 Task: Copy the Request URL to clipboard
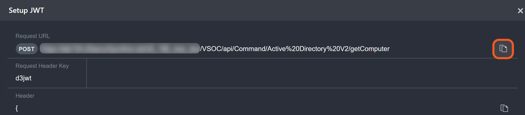coord(503,49)
